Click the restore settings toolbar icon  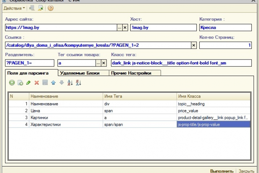[x=40, y=8]
